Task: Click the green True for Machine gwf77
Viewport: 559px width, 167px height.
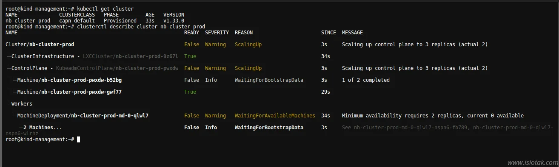Action: coord(190,92)
